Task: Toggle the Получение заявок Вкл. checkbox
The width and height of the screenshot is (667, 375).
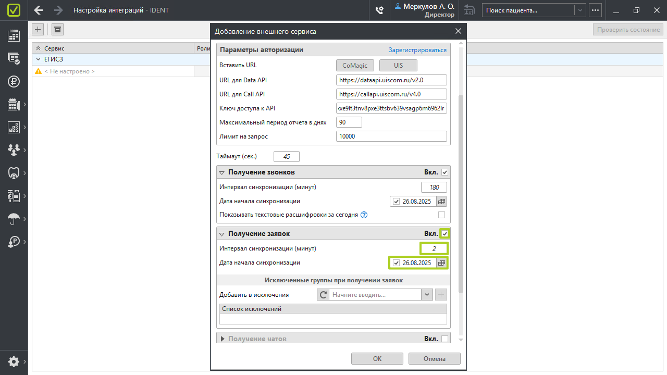Action: coord(444,234)
